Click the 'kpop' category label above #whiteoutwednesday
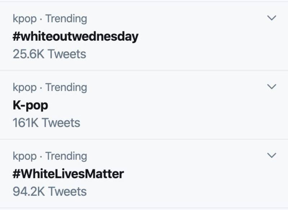This screenshot has width=288, height=210. 24,19
